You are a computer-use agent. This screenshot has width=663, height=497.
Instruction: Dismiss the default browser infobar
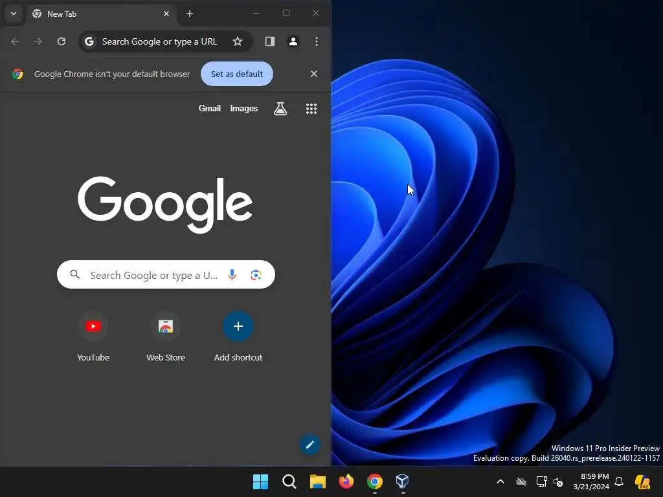(314, 74)
